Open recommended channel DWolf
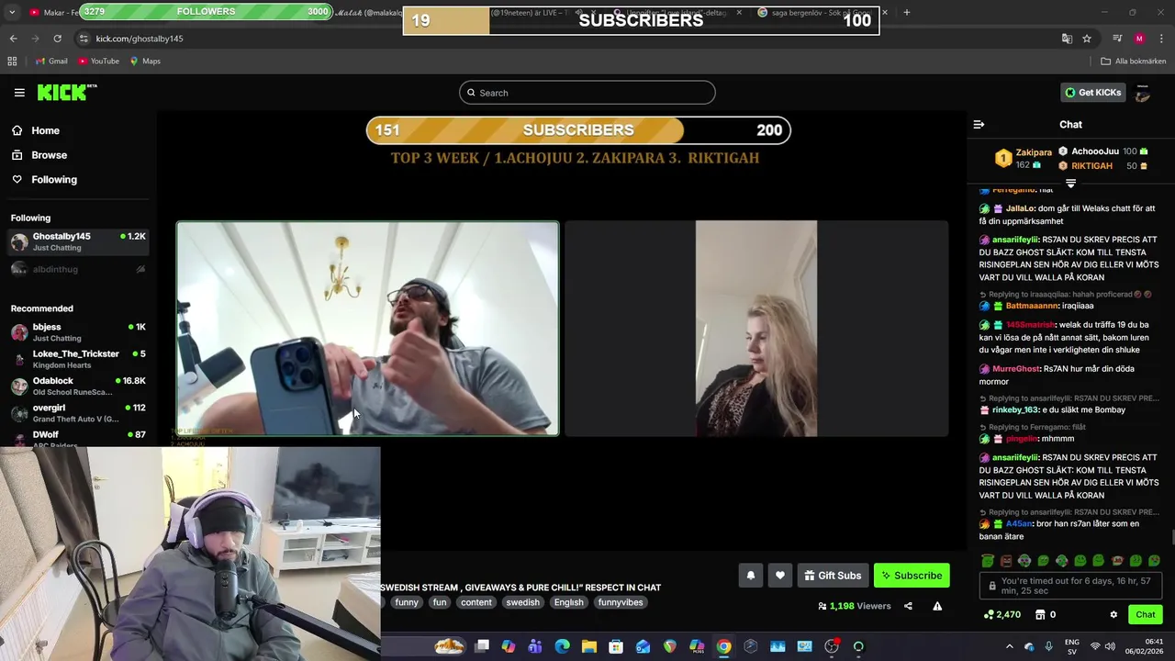Image resolution: width=1175 pixels, height=661 pixels. [78, 438]
